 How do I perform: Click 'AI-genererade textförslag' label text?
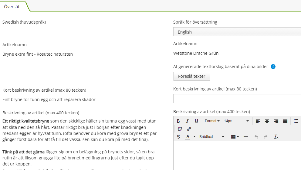[221, 67]
